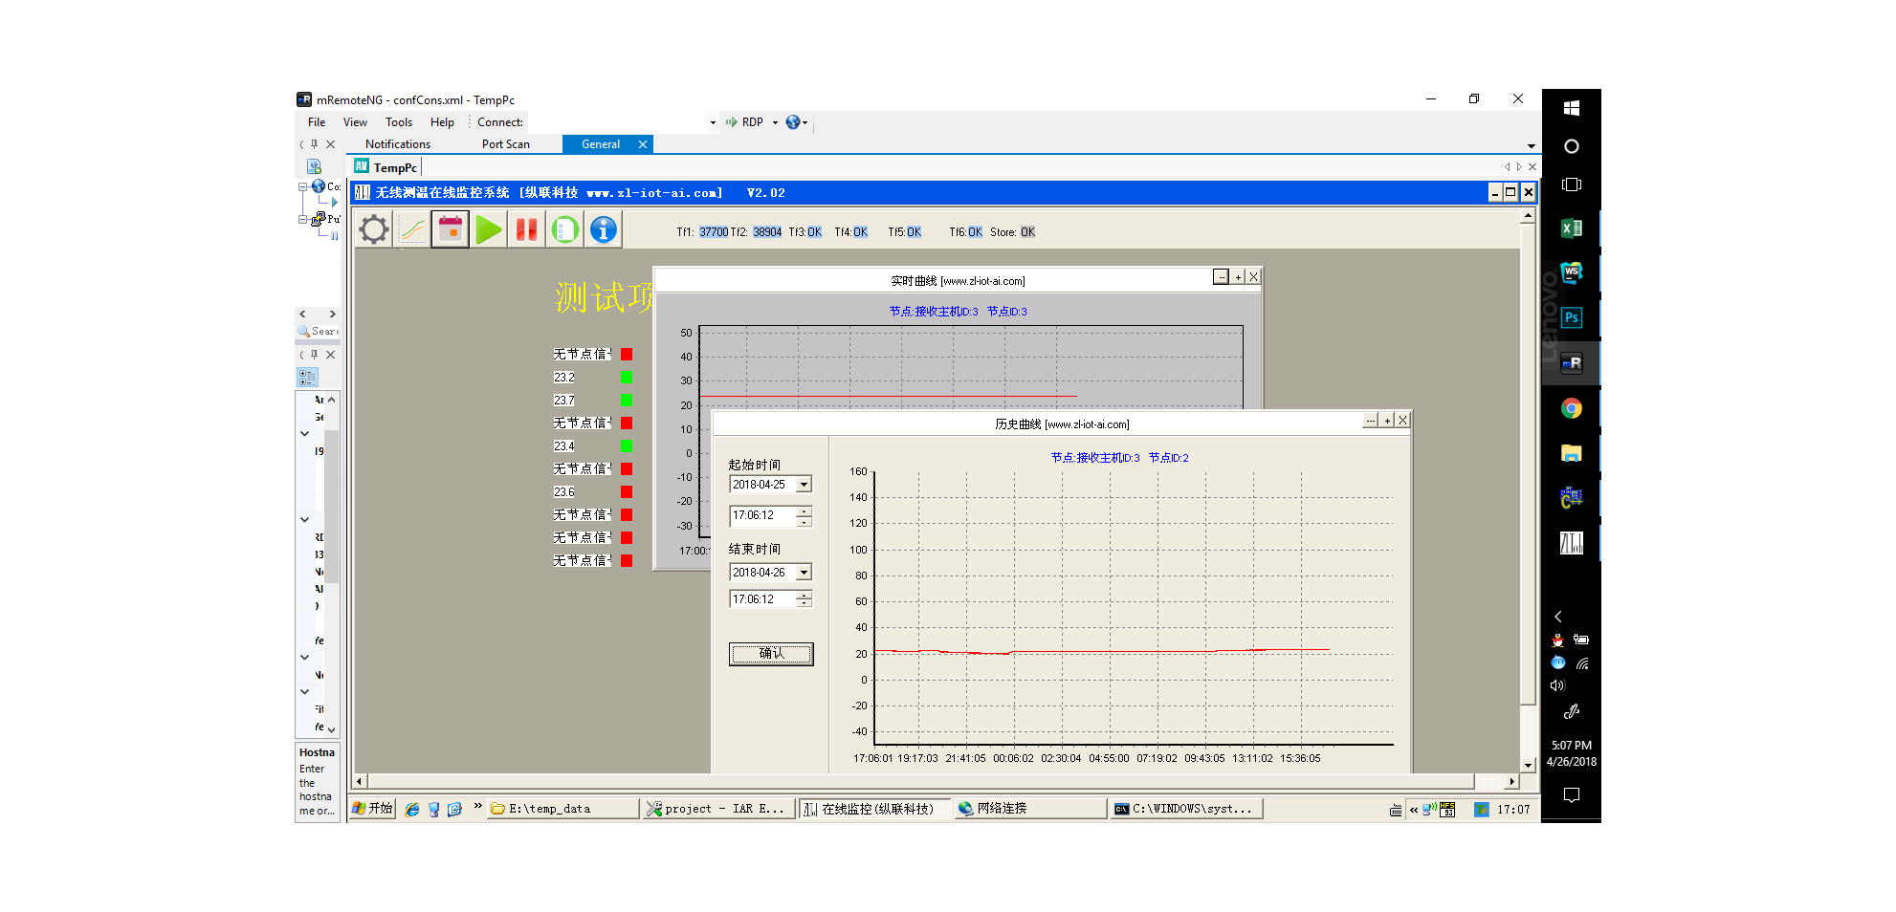
Task: Open Photoshop from Windows taskbar
Action: click(1571, 318)
